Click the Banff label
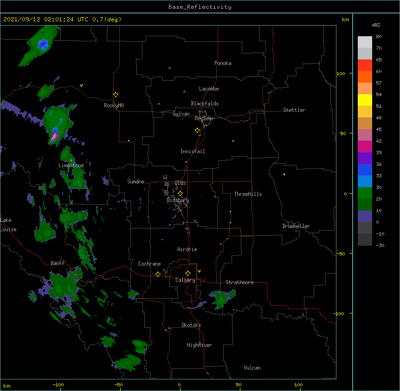The image size is (400, 391). click(x=58, y=263)
